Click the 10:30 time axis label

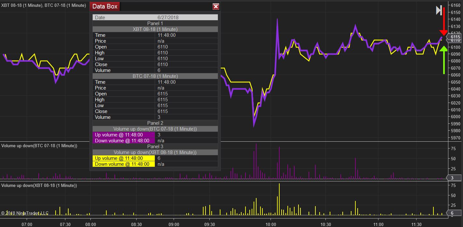click(325, 224)
